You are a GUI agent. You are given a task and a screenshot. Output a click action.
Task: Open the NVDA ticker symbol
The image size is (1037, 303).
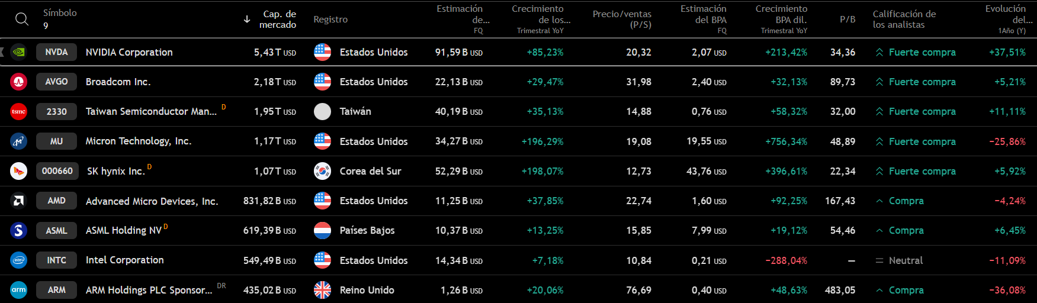point(56,52)
